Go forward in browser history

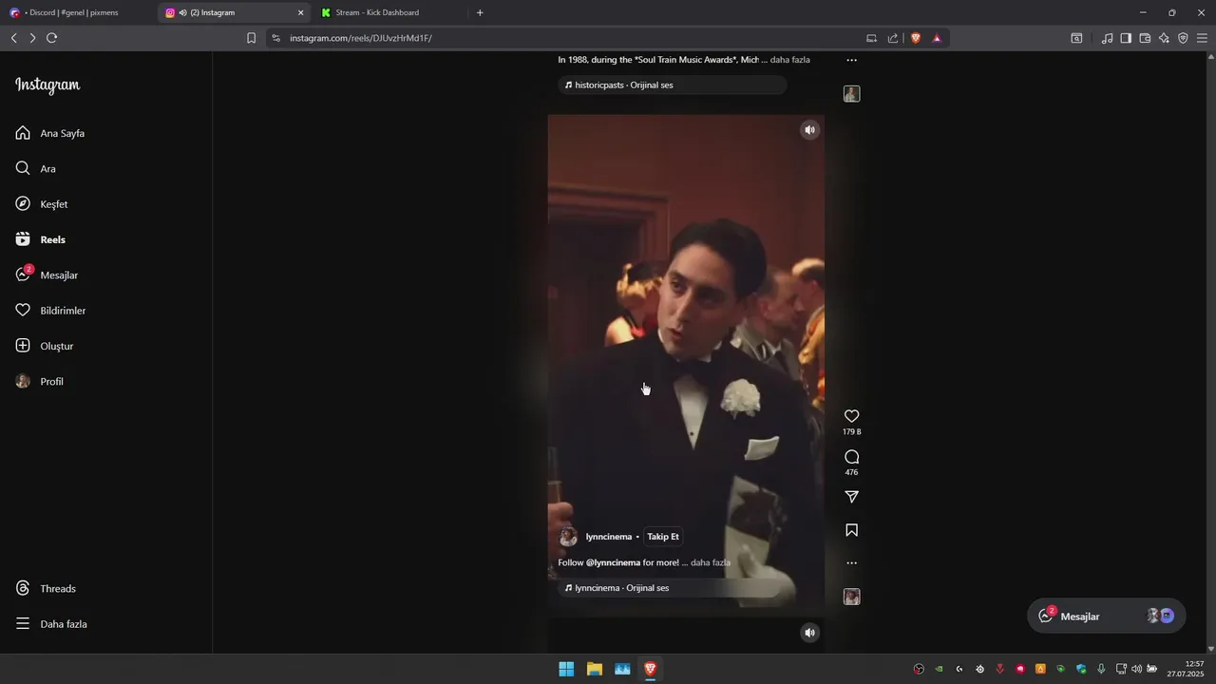tap(32, 38)
